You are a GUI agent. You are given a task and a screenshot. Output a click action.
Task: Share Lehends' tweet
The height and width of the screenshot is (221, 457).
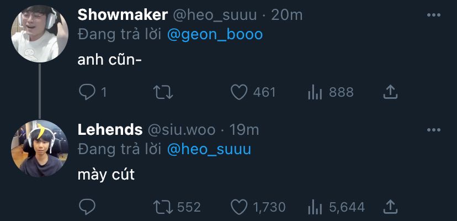point(390,207)
